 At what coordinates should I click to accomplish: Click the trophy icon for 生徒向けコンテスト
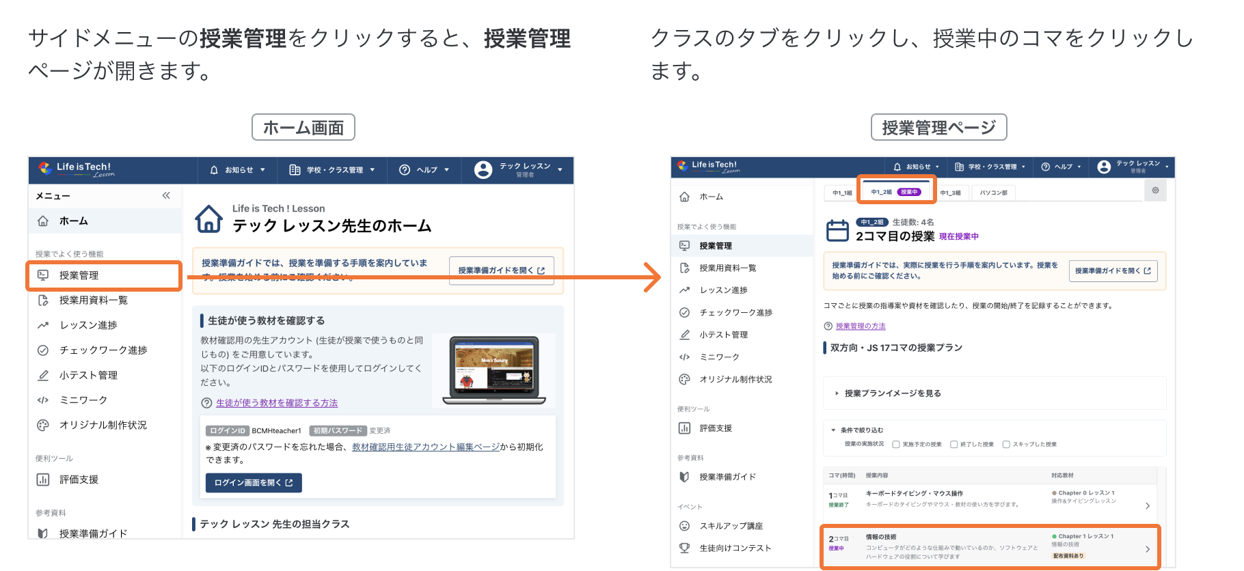tap(684, 548)
